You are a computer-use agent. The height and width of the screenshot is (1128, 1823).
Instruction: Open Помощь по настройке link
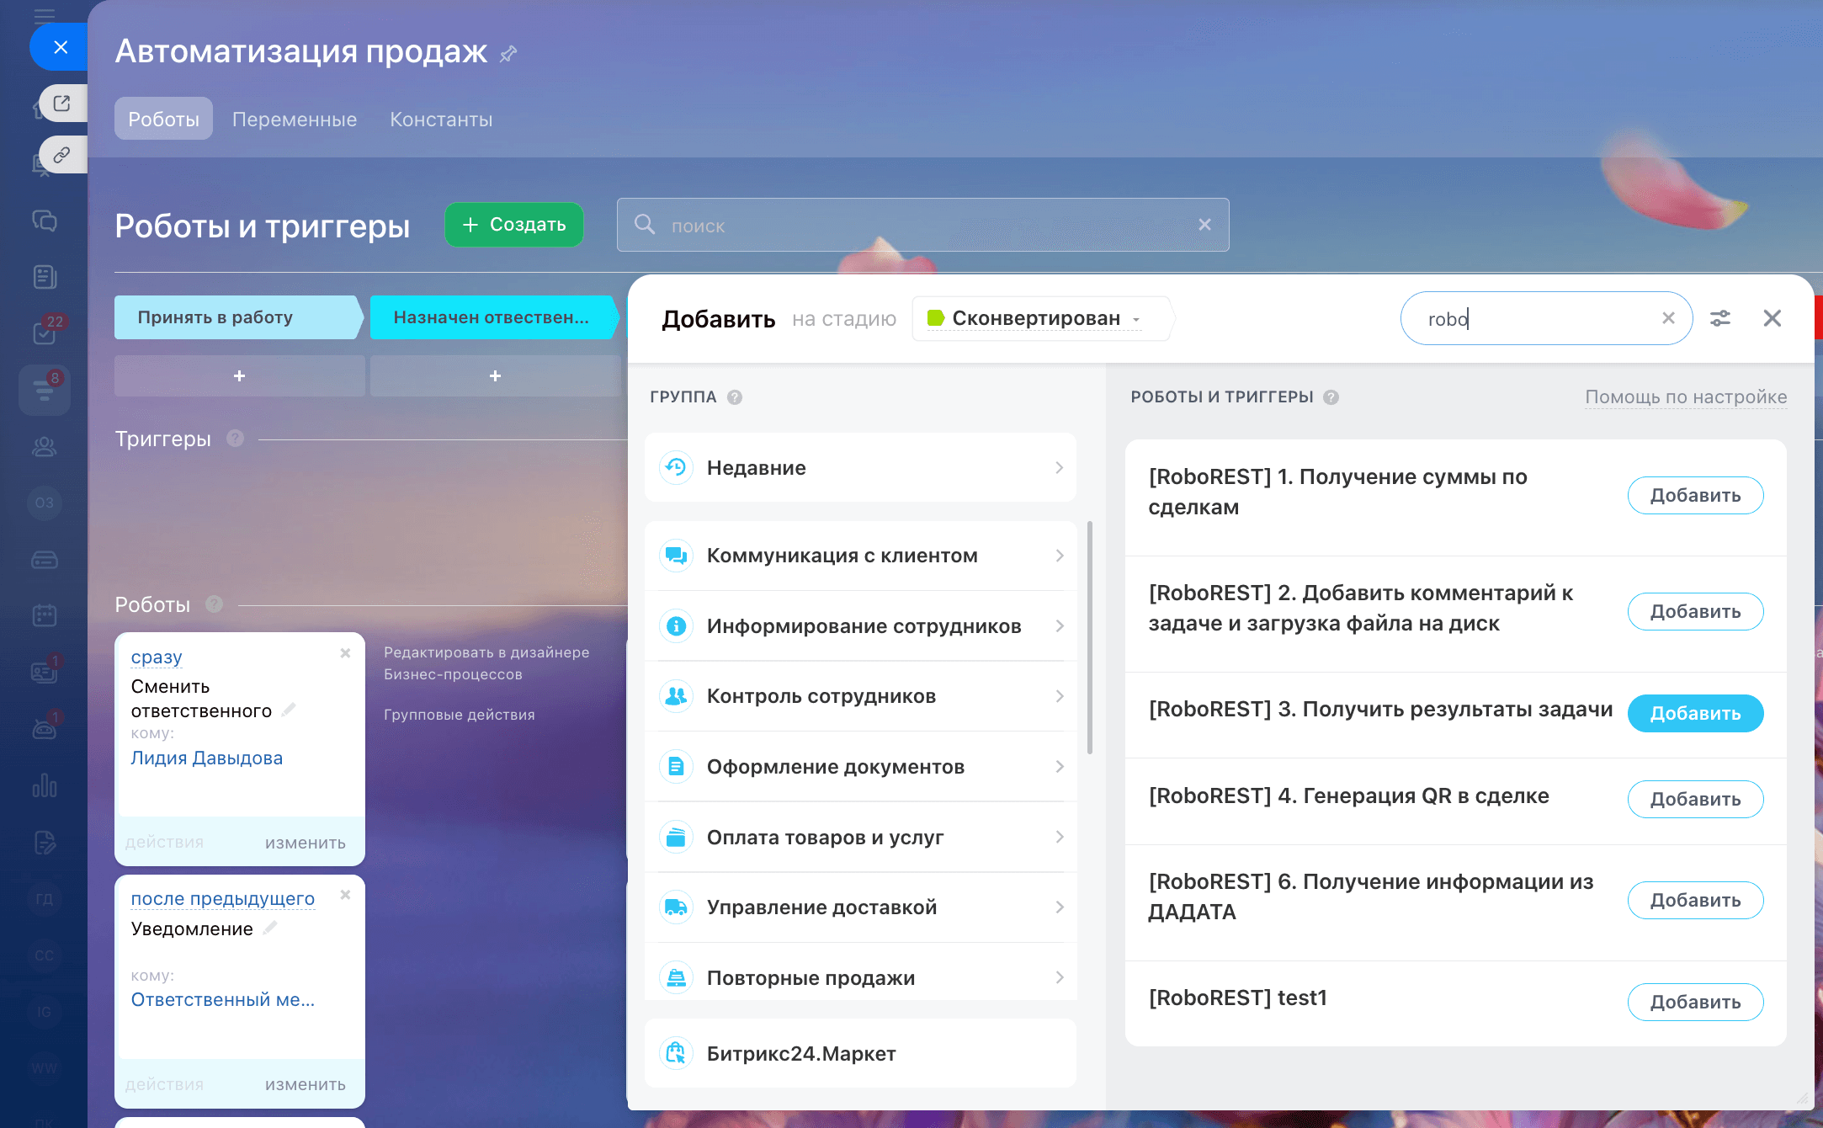[1685, 396]
